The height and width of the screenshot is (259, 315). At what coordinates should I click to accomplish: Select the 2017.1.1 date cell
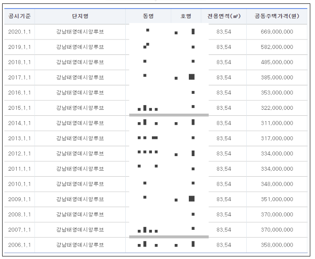pyautogui.click(x=19, y=78)
